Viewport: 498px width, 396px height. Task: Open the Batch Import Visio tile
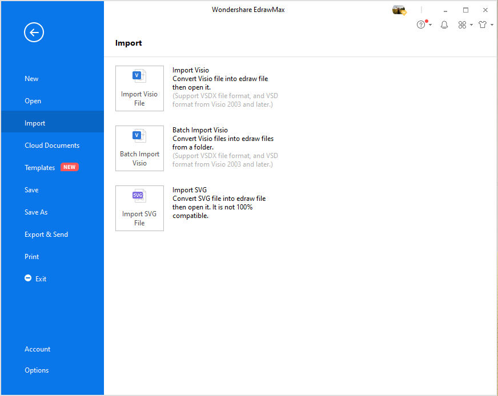tap(139, 148)
